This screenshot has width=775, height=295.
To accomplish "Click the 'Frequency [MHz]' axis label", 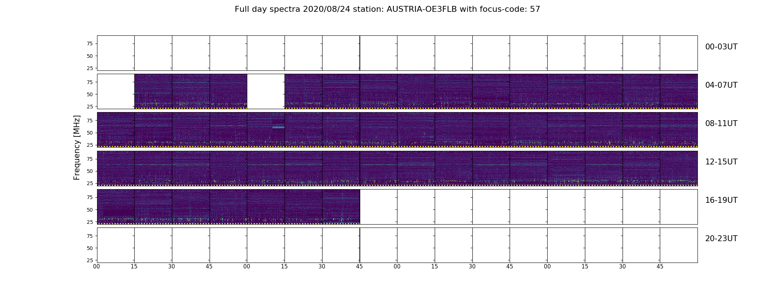I will coord(77,147).
